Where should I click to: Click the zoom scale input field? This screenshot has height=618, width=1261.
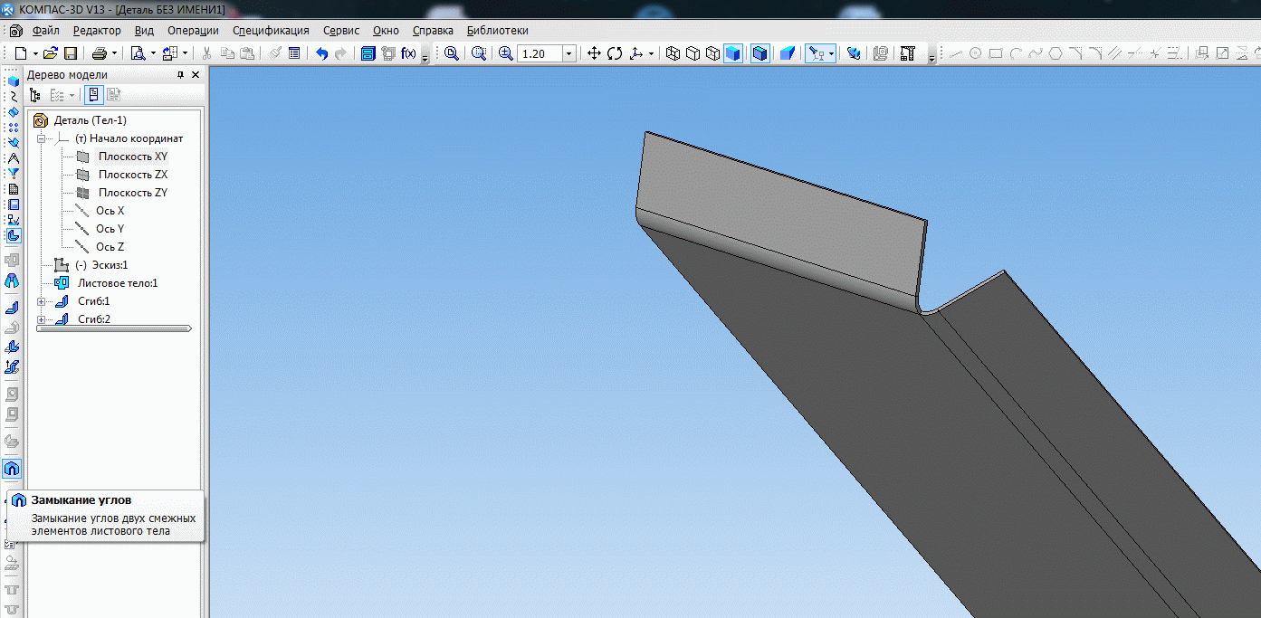point(540,53)
